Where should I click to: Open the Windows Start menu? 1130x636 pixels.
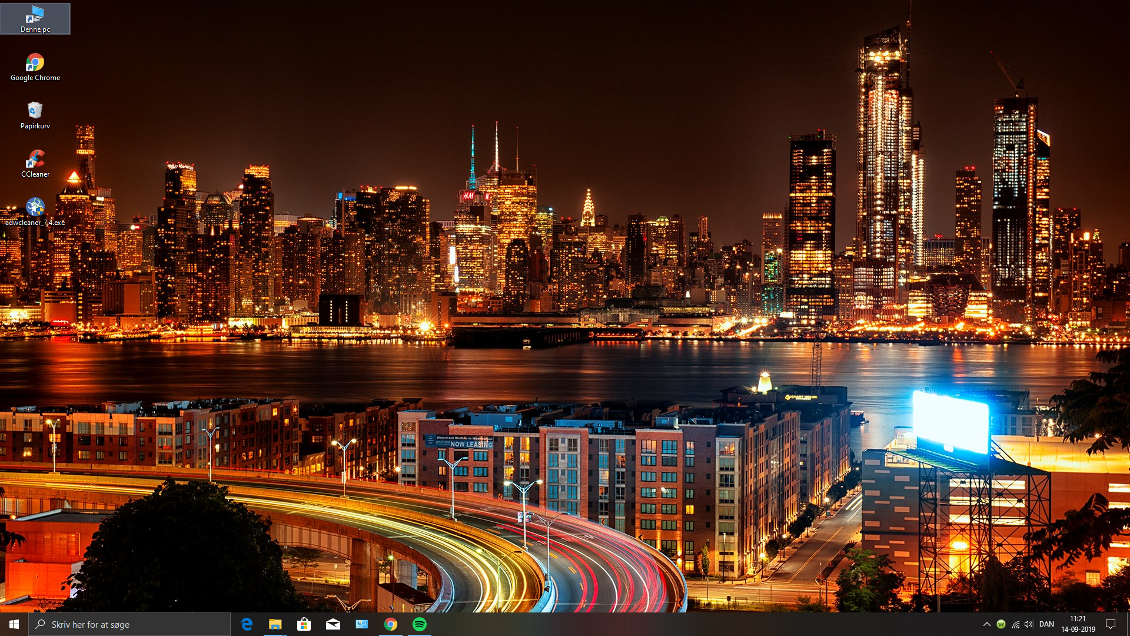[x=14, y=624]
